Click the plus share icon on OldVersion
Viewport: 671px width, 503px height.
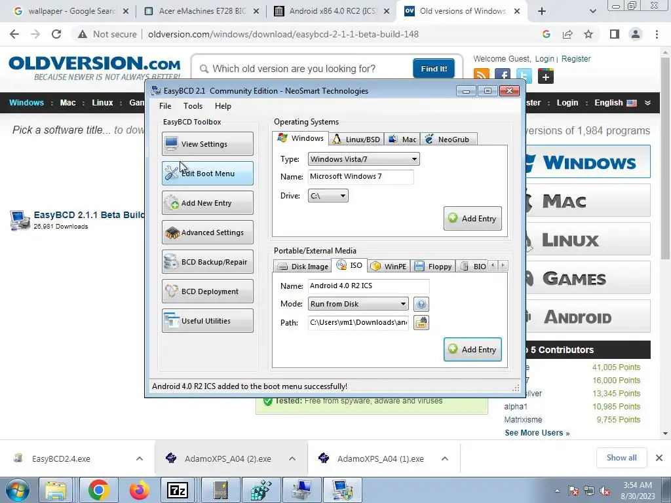tap(546, 77)
